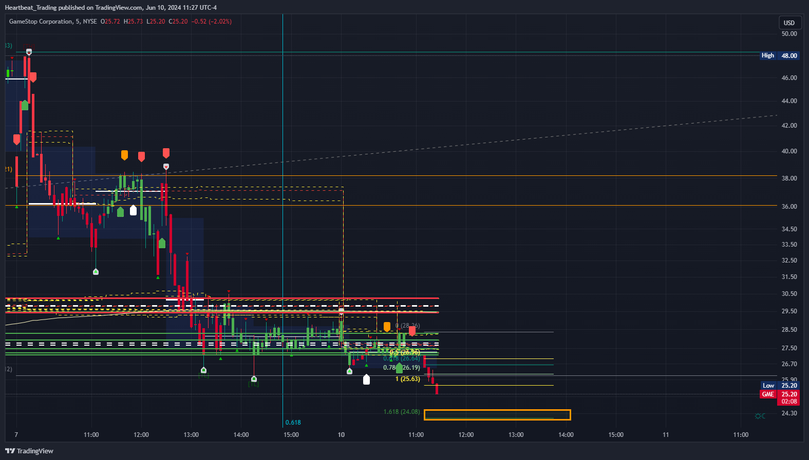Click the change value −0.52 (−2.02%)

click(x=212, y=22)
